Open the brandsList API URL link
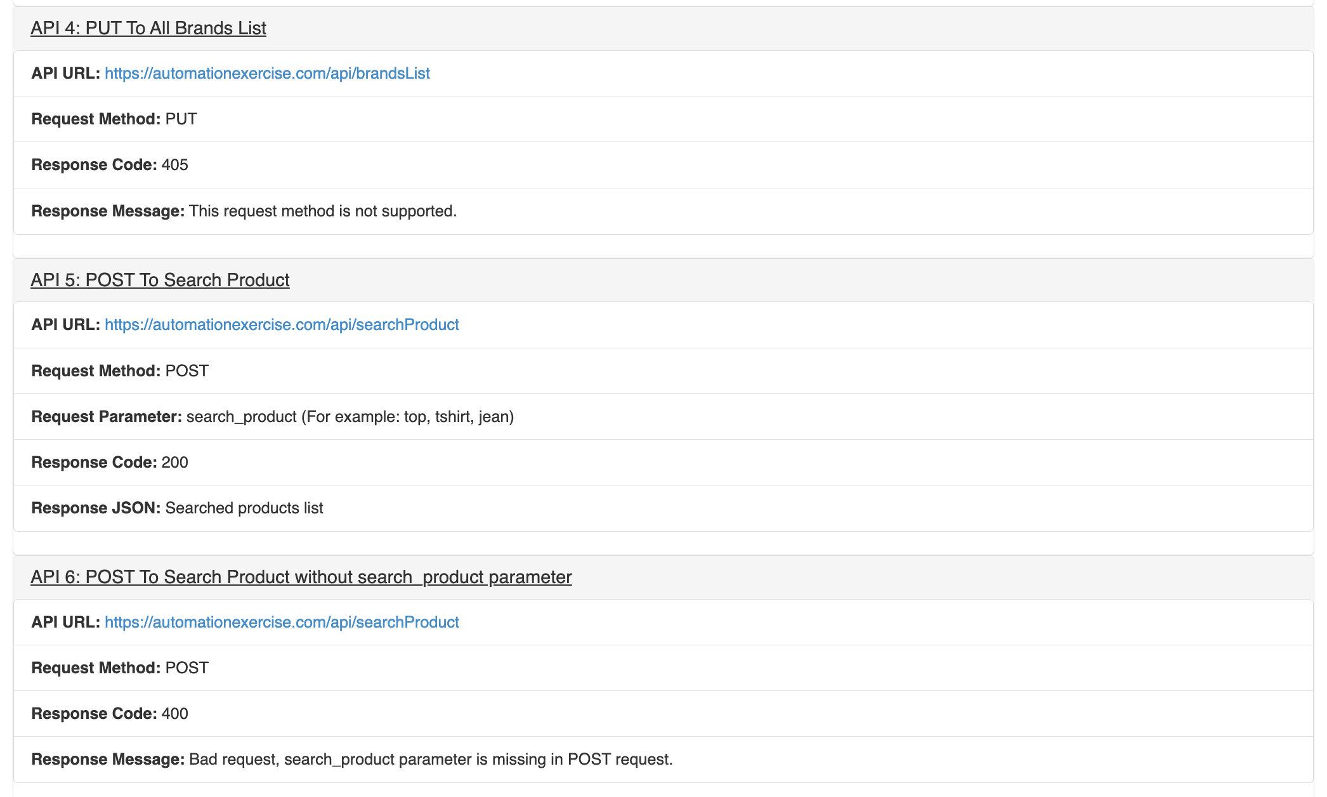Screen dimensions: 1327x797 267,74
